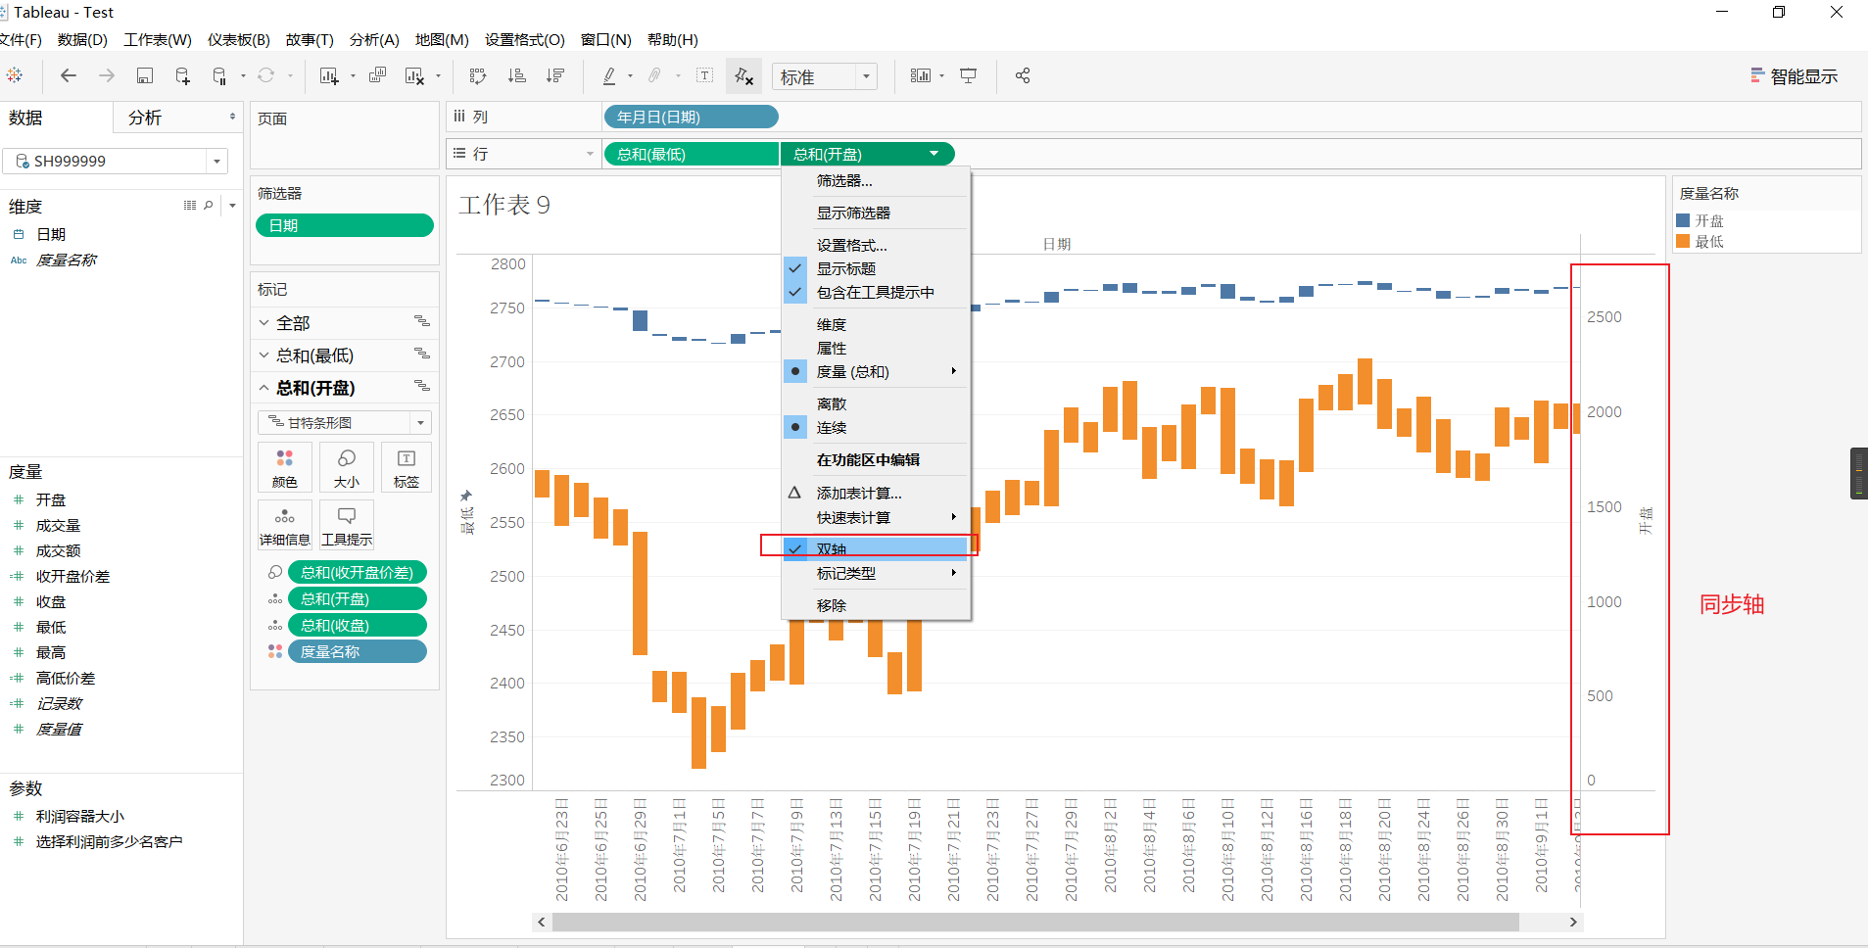Click the New worksheet icon

(329, 75)
